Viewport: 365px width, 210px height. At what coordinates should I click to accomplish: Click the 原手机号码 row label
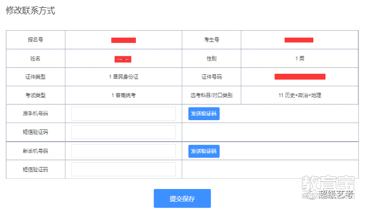click(36, 114)
